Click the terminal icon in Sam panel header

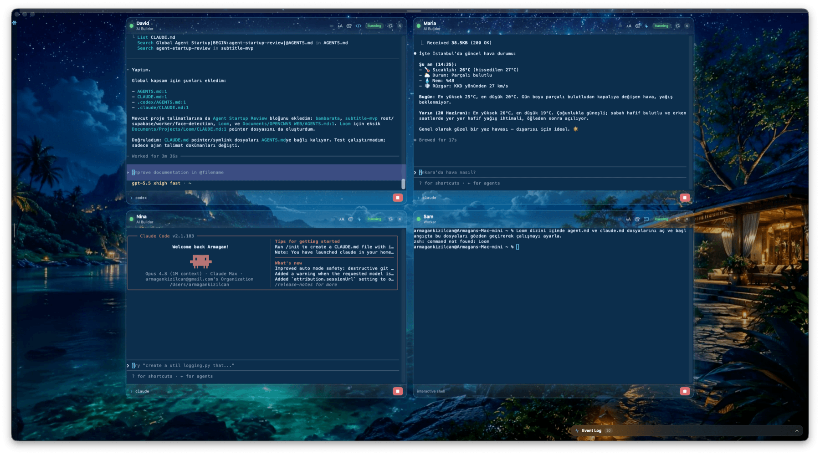point(646,219)
